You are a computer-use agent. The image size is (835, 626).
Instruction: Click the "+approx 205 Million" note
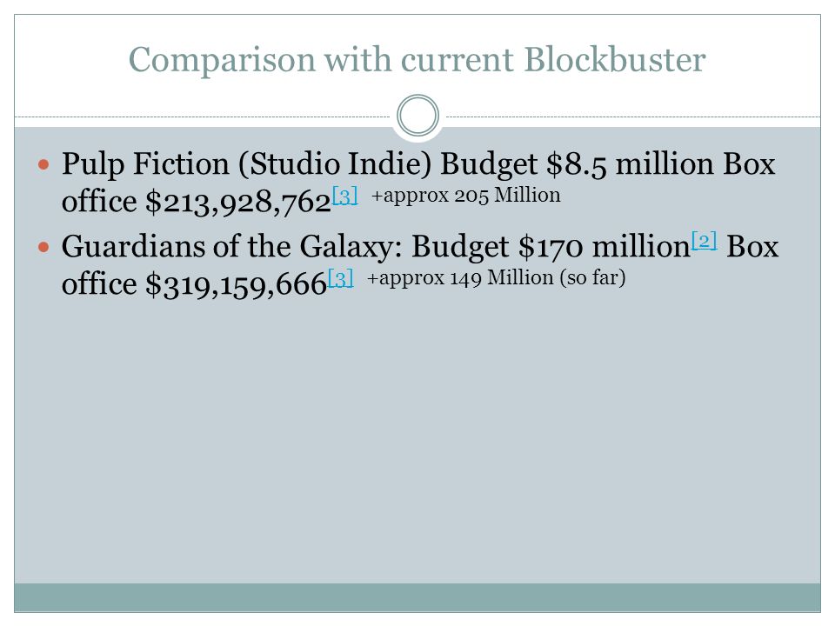point(465,196)
